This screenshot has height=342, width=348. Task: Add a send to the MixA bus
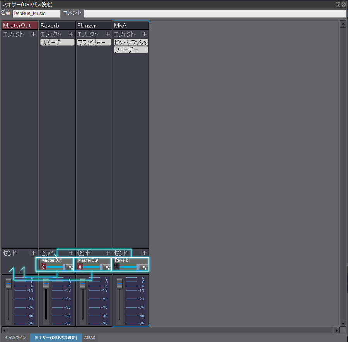pyautogui.click(x=145, y=253)
